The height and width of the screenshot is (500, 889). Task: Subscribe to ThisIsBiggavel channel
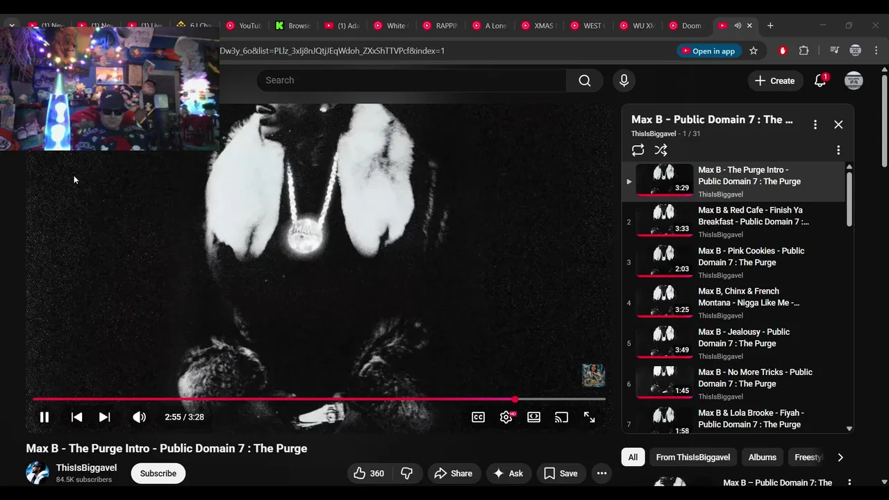click(x=158, y=474)
